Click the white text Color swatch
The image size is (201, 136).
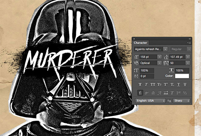click(x=182, y=76)
